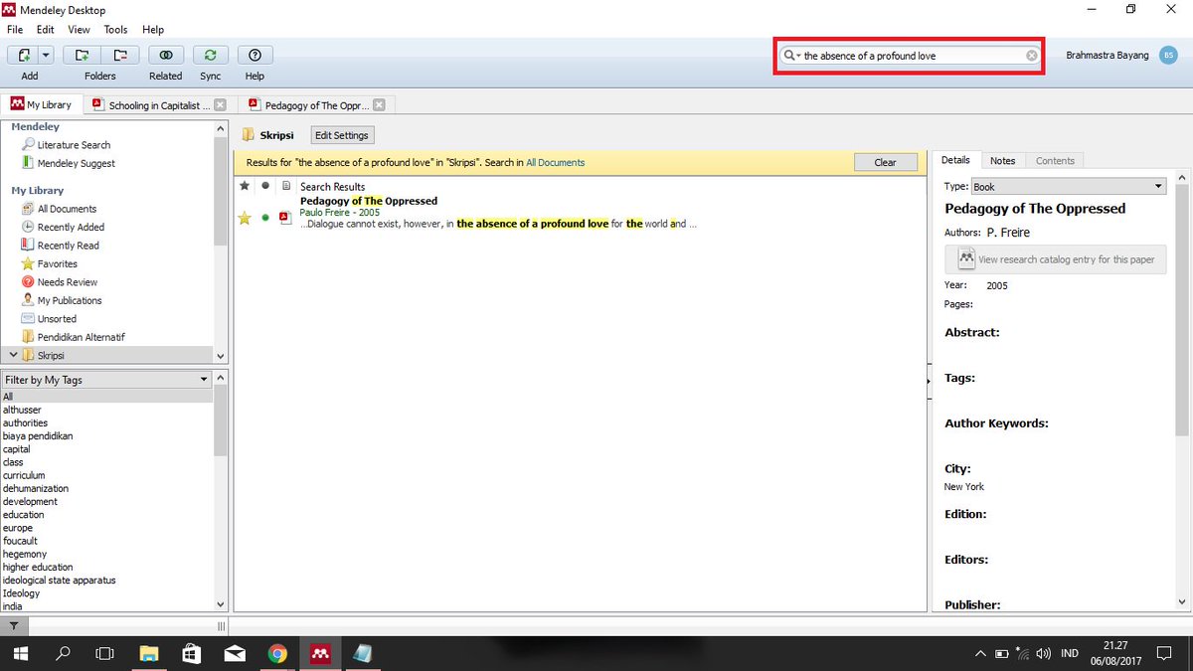Viewport: 1193px width, 671px height.
Task: Select Mendeley Suggest in sidebar
Action: (x=76, y=163)
